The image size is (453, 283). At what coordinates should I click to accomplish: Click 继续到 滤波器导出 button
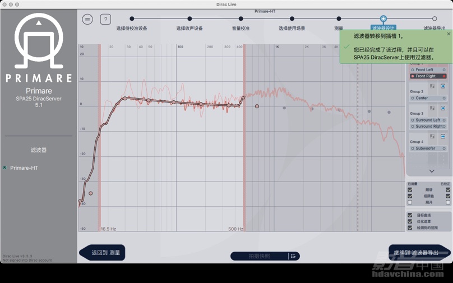tap(419, 253)
